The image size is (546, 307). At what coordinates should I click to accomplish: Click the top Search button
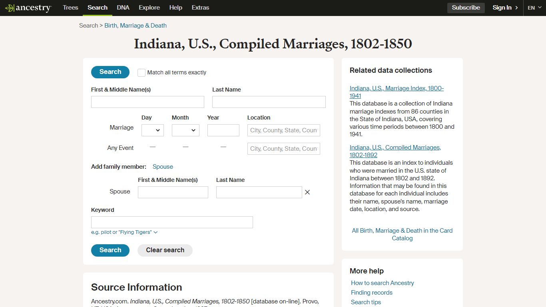coord(110,72)
